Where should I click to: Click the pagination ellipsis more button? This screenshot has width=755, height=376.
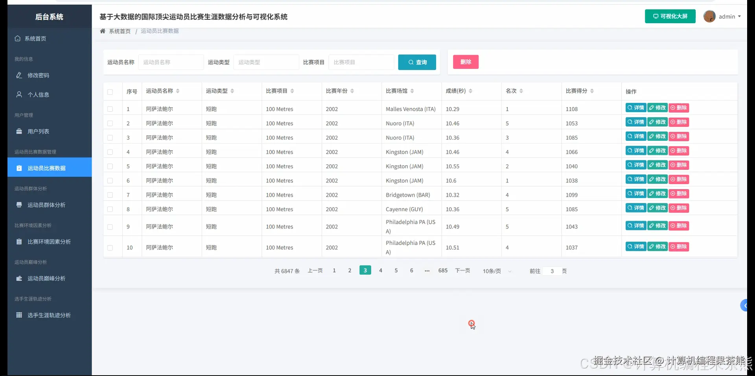[427, 271]
